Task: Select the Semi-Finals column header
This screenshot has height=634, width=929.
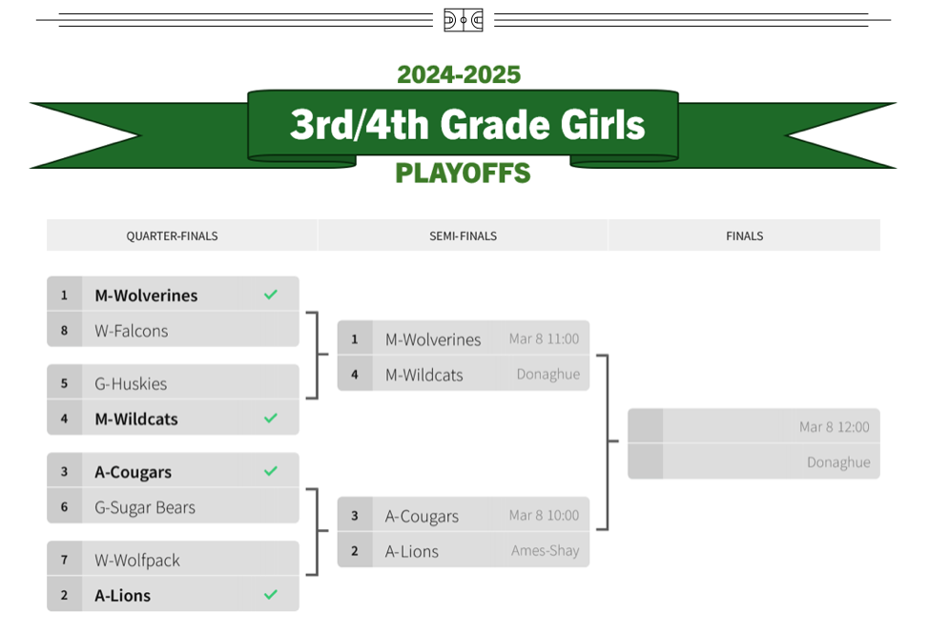Action: [x=463, y=235]
